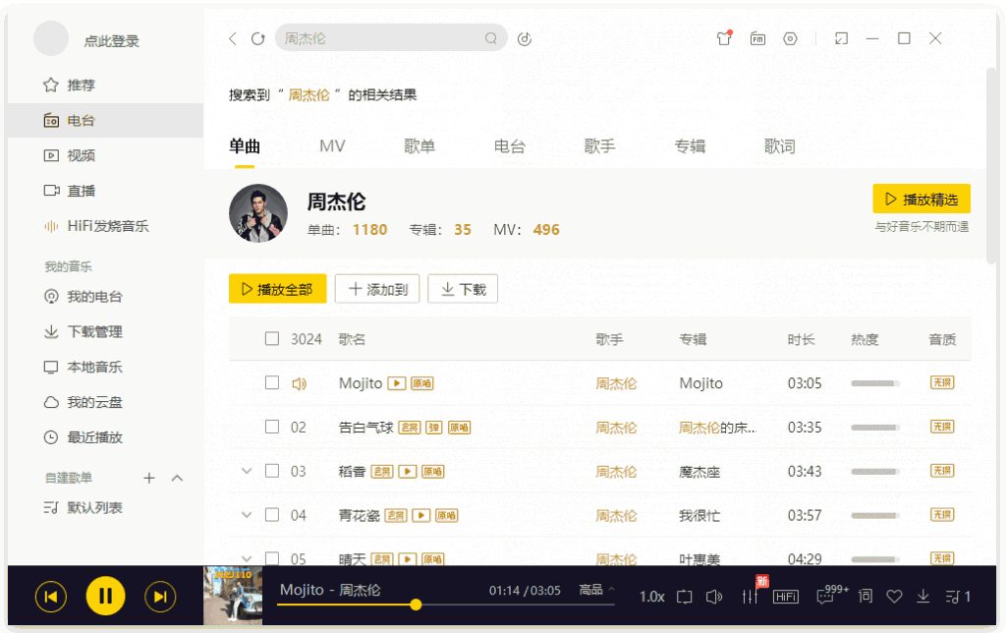The height and width of the screenshot is (633, 1006).
Task: Check the 告白气球 row checkbox
Action: tap(272, 427)
